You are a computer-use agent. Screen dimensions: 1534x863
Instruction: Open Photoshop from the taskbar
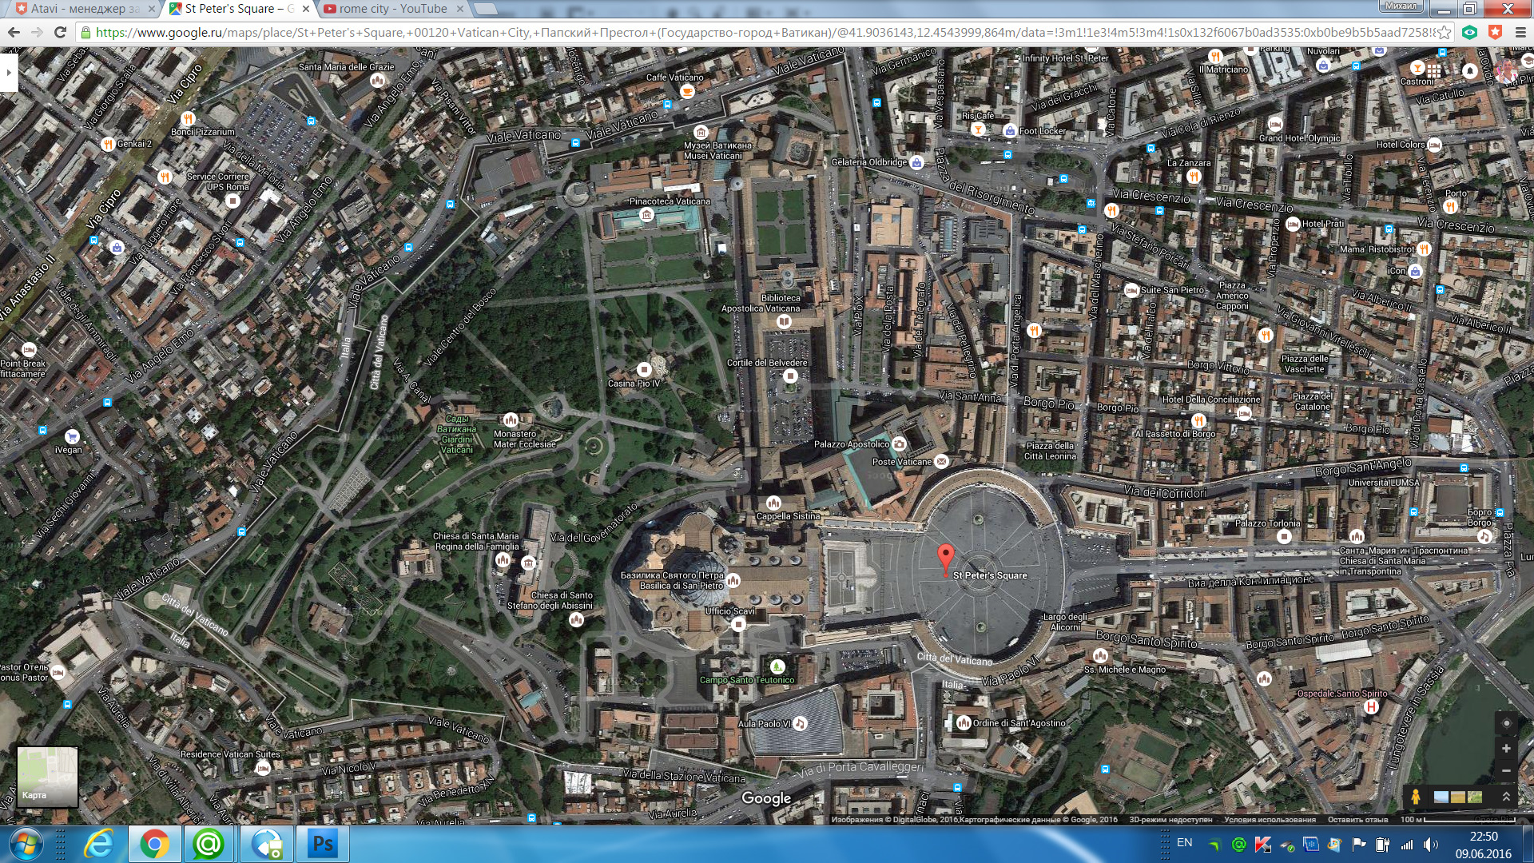pos(323,844)
